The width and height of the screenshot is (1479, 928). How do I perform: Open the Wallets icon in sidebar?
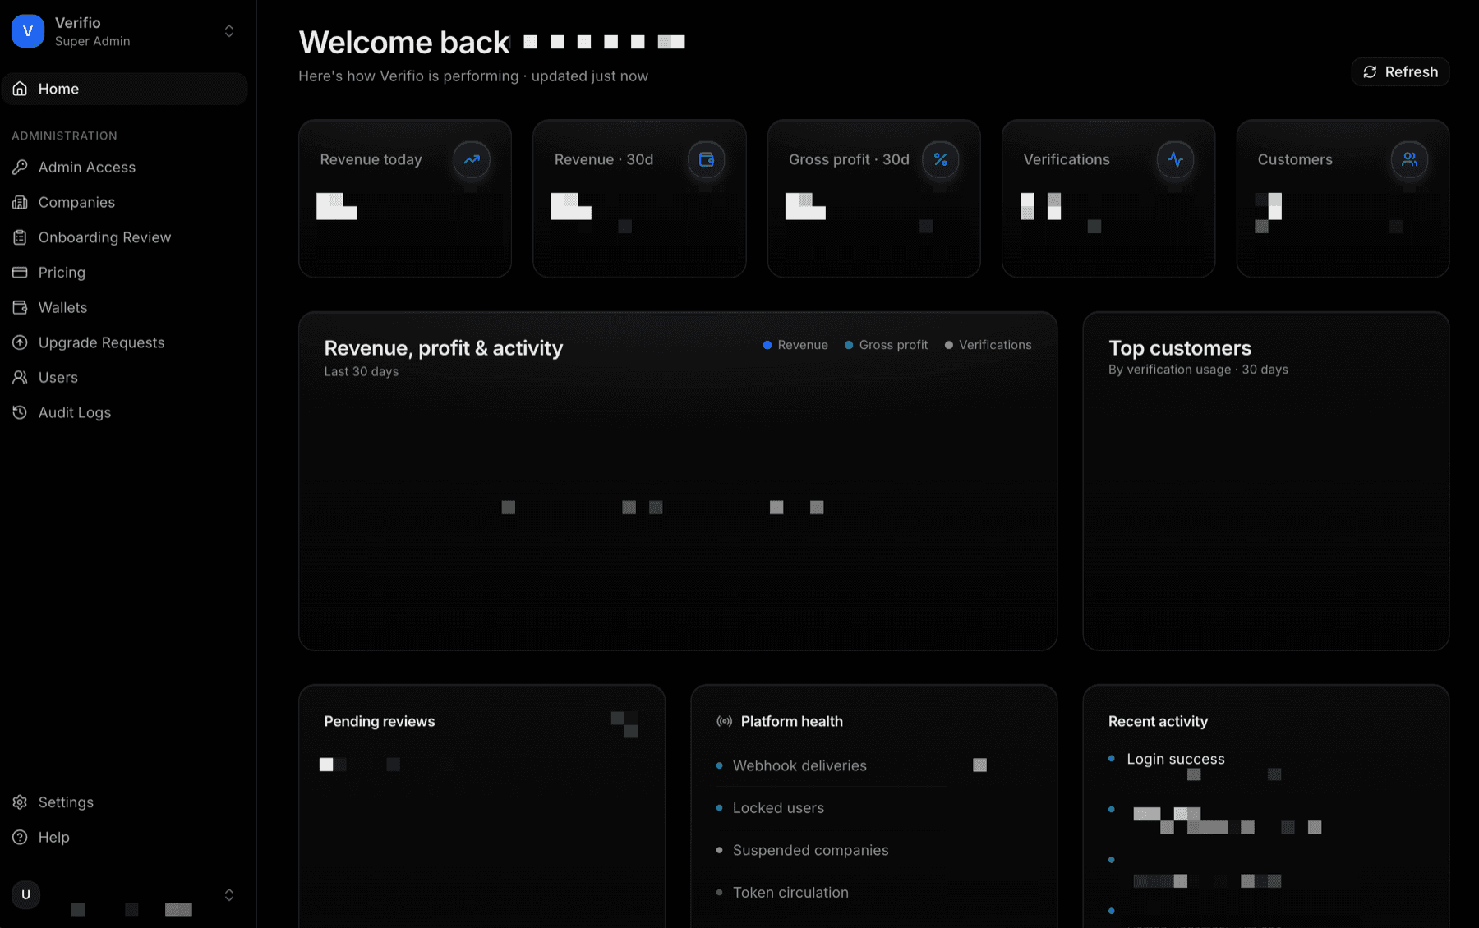20,307
